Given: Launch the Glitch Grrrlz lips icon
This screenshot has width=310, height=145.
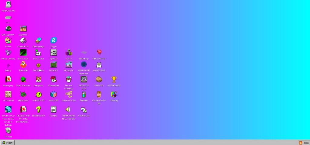Looking at the screenshot, I should point(99,53).
